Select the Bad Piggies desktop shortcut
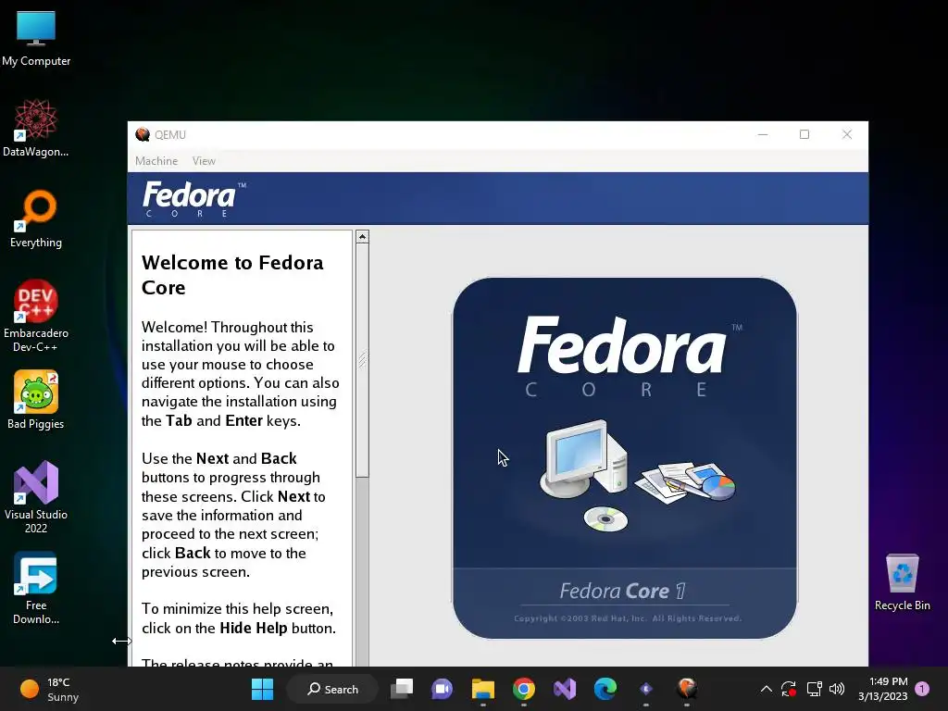The image size is (948, 711). point(36,400)
